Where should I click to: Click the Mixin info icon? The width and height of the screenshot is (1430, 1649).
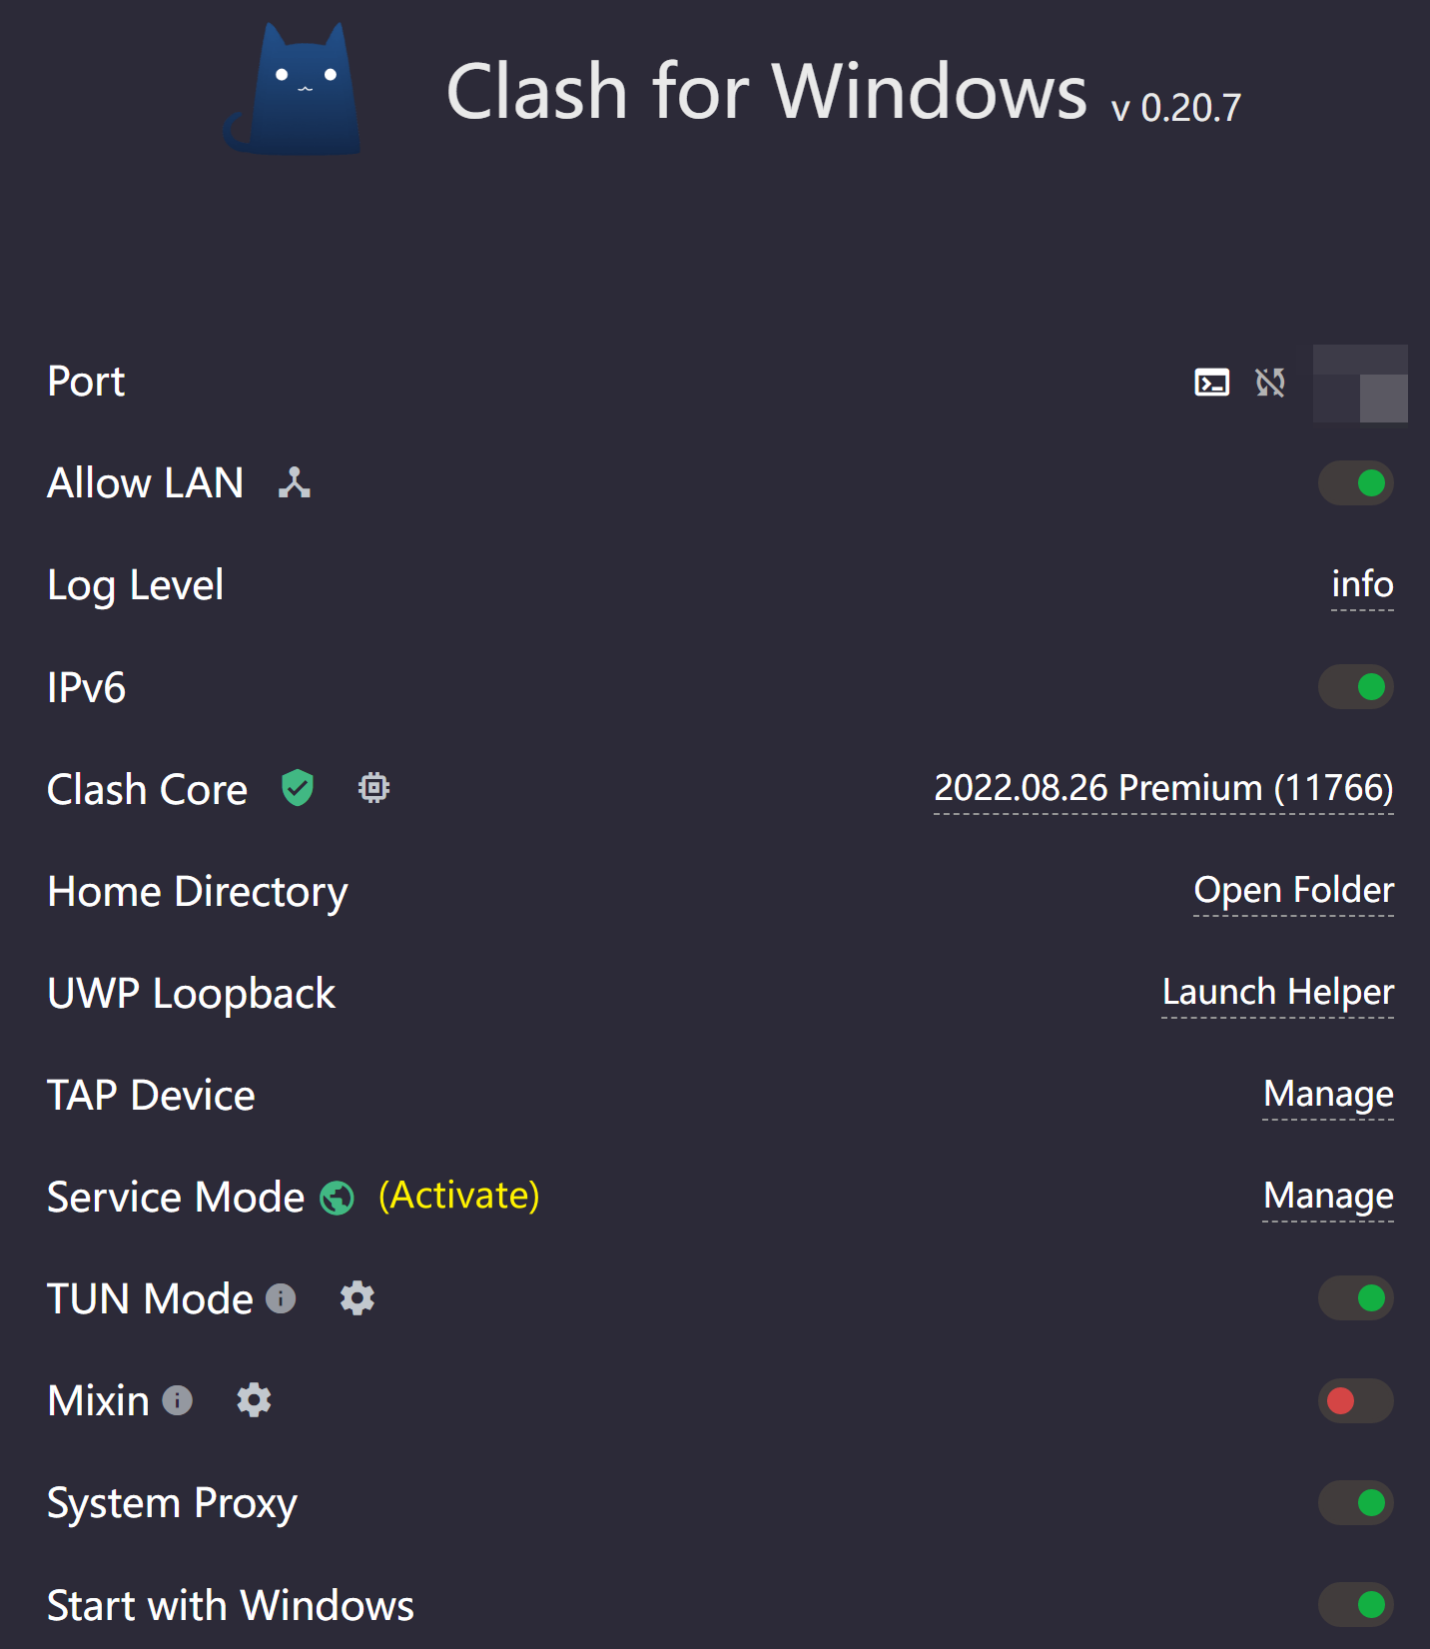coord(178,1400)
